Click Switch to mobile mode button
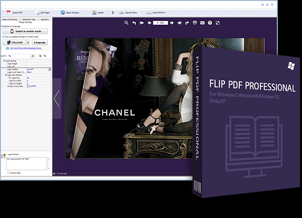 [25, 31]
